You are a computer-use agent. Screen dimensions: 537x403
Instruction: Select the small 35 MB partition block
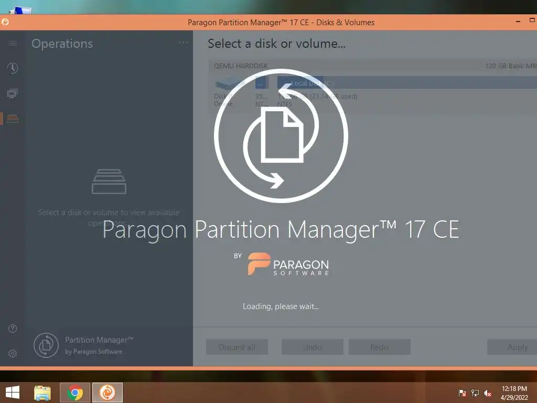click(262, 82)
